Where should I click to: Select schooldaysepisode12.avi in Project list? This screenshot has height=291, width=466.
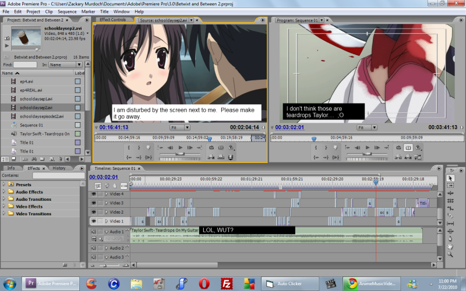click(x=41, y=116)
